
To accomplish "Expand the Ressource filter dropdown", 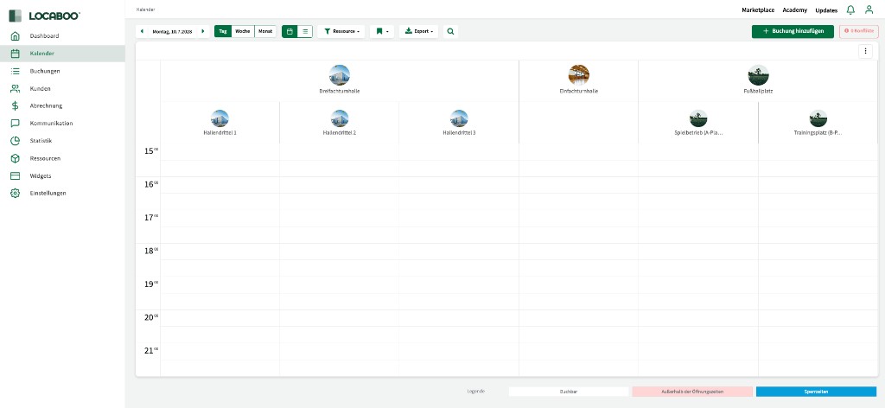I will (x=341, y=31).
